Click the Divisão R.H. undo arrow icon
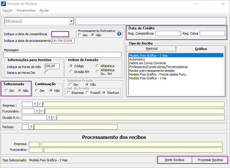230x168 pixels. point(54,117)
